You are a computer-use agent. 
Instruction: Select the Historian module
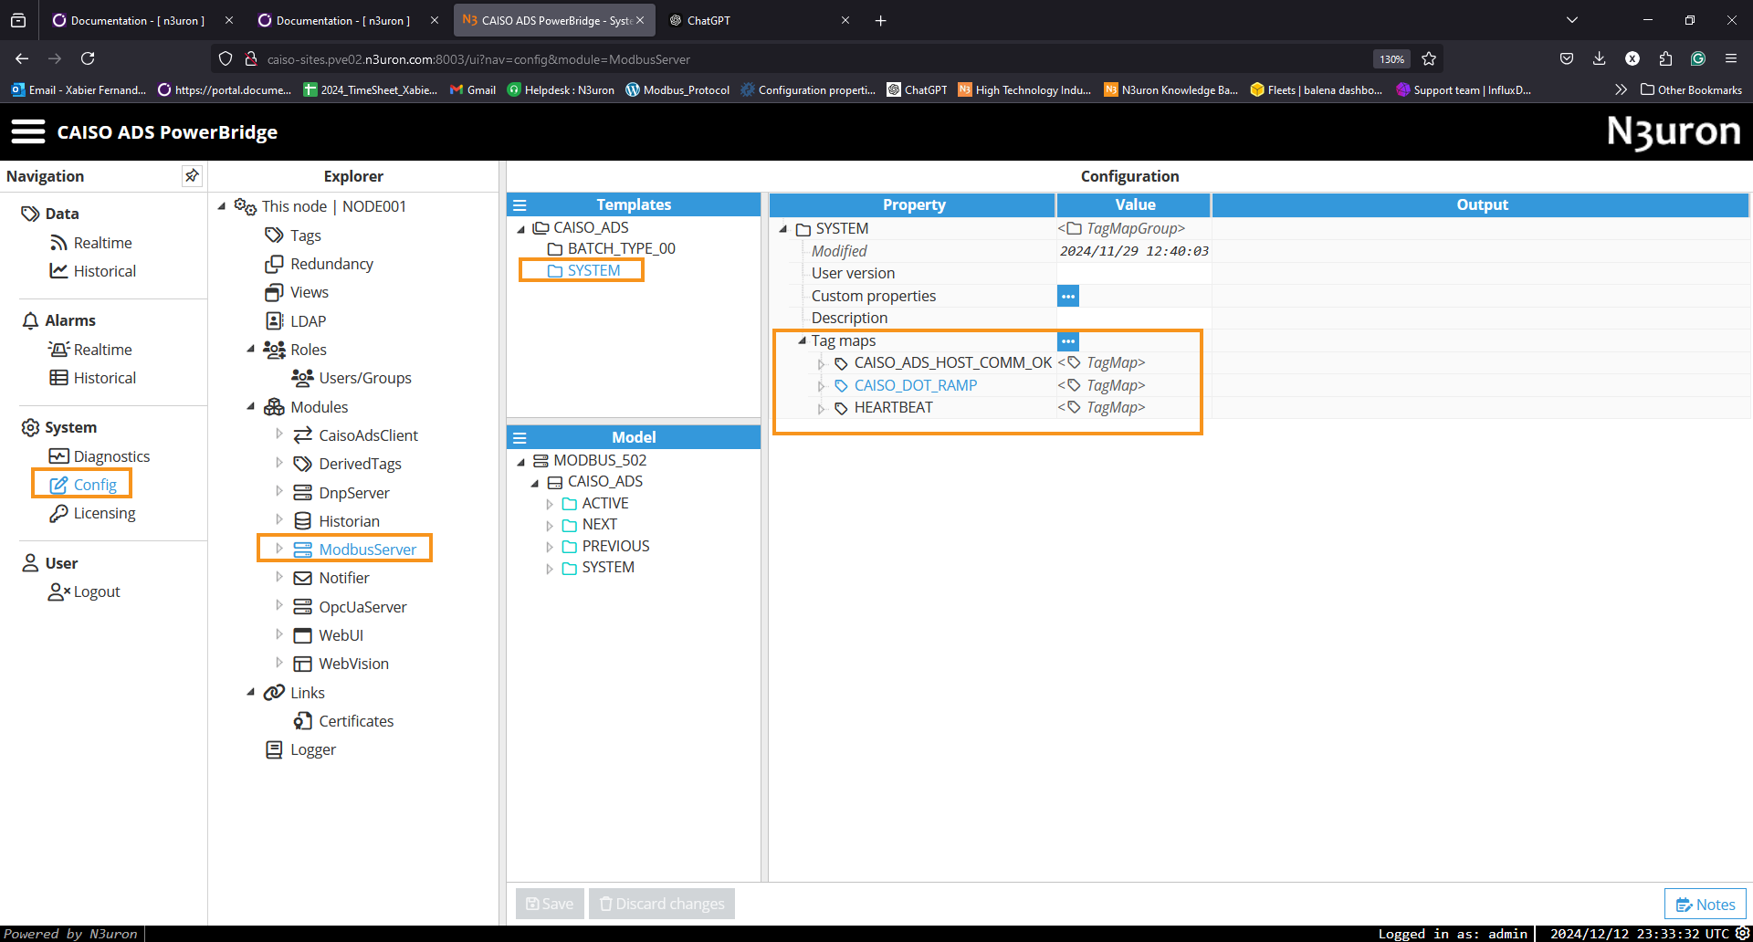coord(336,521)
